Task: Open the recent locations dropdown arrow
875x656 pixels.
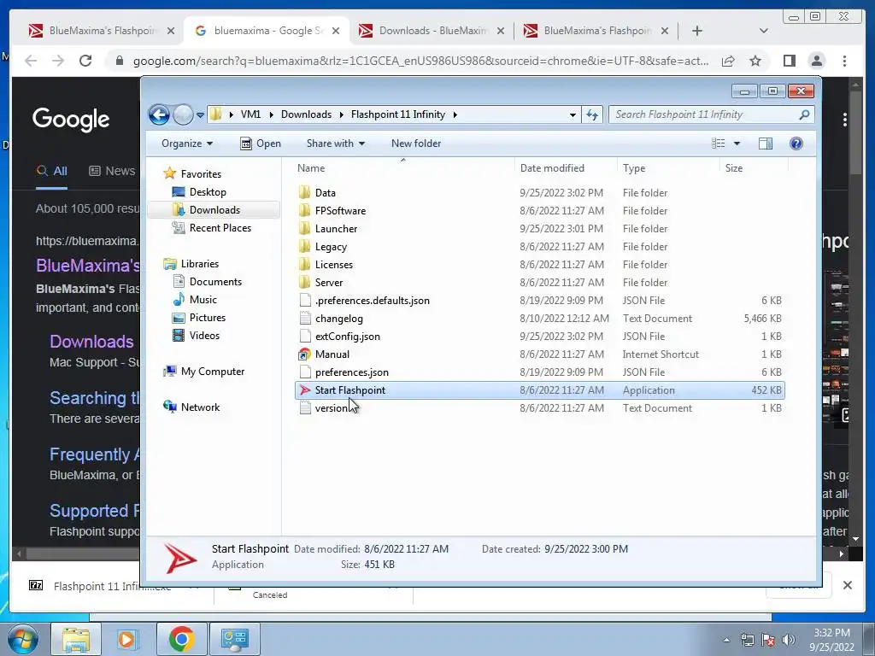Action: coord(200,115)
